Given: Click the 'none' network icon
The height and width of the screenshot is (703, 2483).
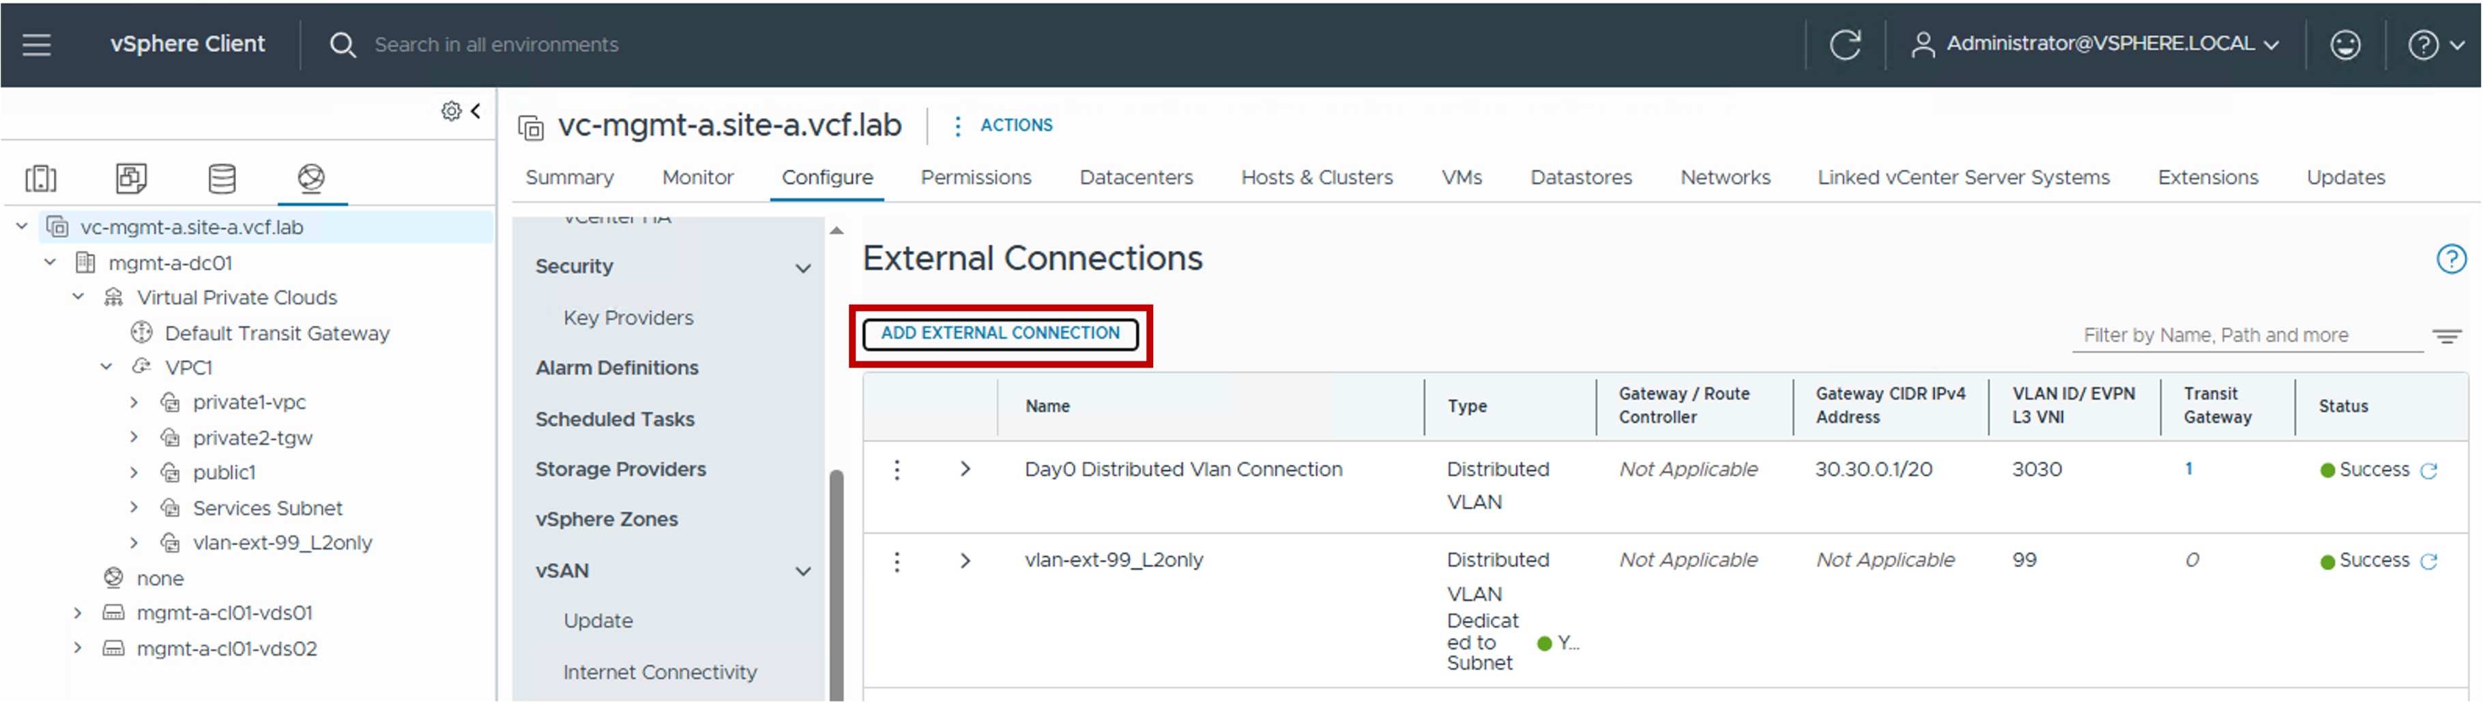Looking at the screenshot, I should coord(114,578).
